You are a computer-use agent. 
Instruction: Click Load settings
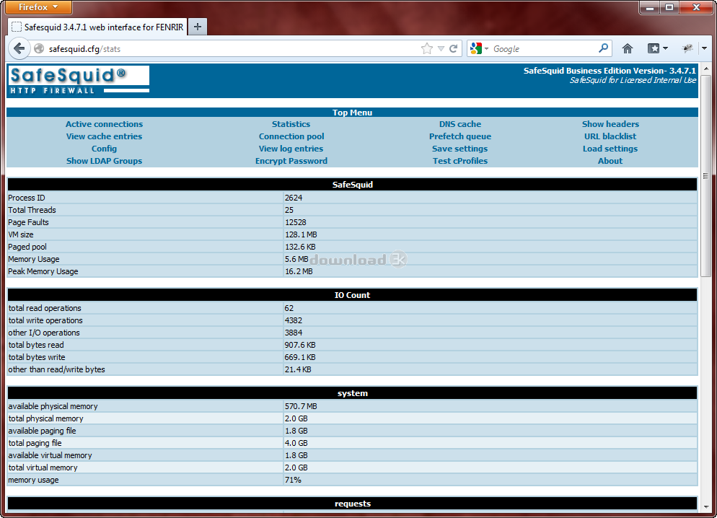click(x=610, y=149)
